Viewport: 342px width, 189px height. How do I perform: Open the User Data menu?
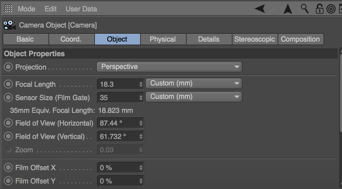(81, 9)
